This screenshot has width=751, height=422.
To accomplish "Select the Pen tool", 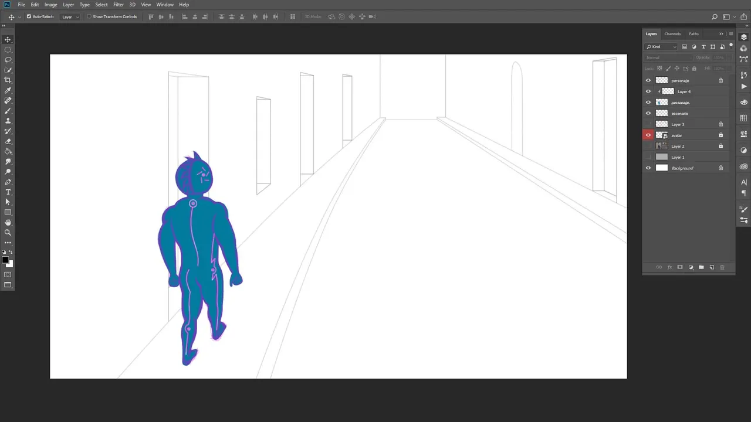I will pos(8,182).
